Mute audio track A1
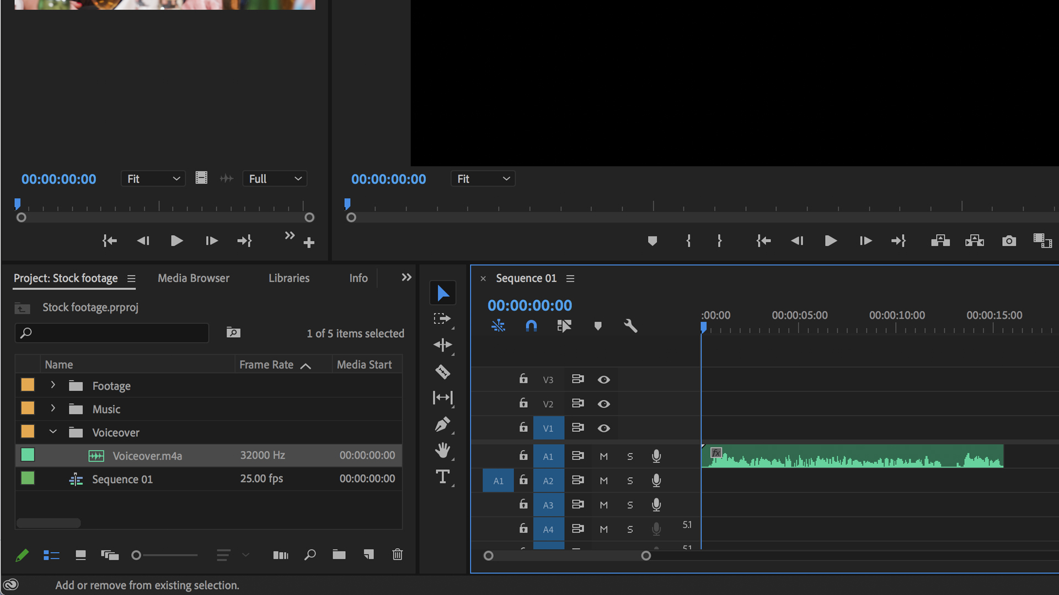The width and height of the screenshot is (1059, 595). point(604,456)
